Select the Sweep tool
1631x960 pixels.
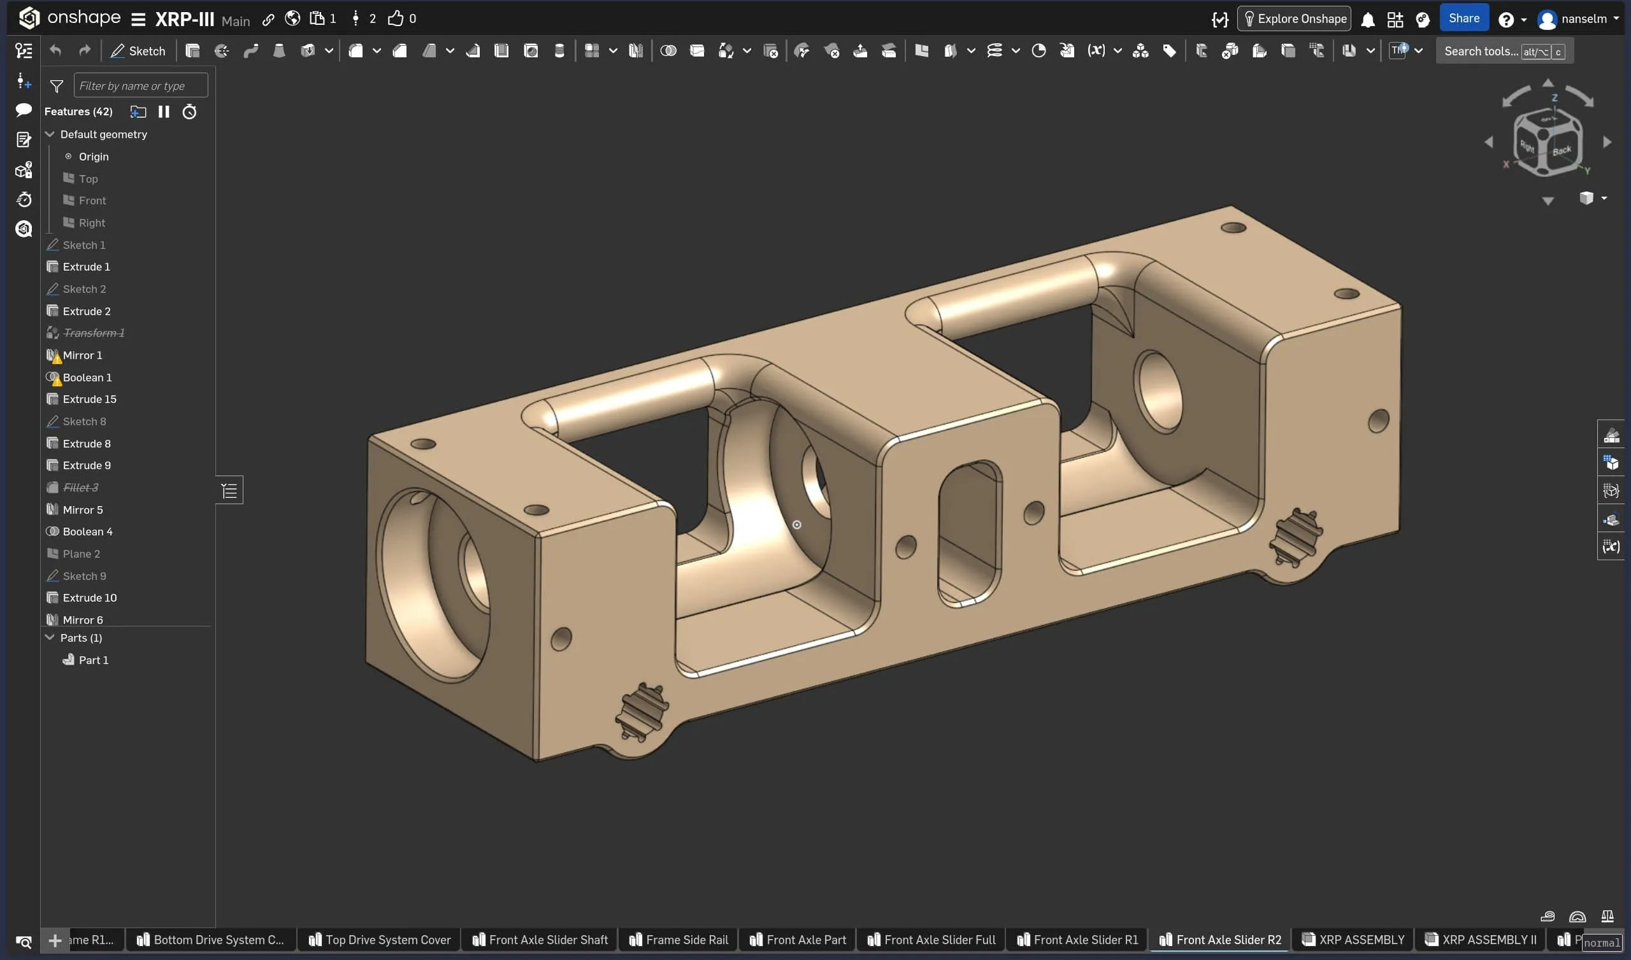(250, 51)
